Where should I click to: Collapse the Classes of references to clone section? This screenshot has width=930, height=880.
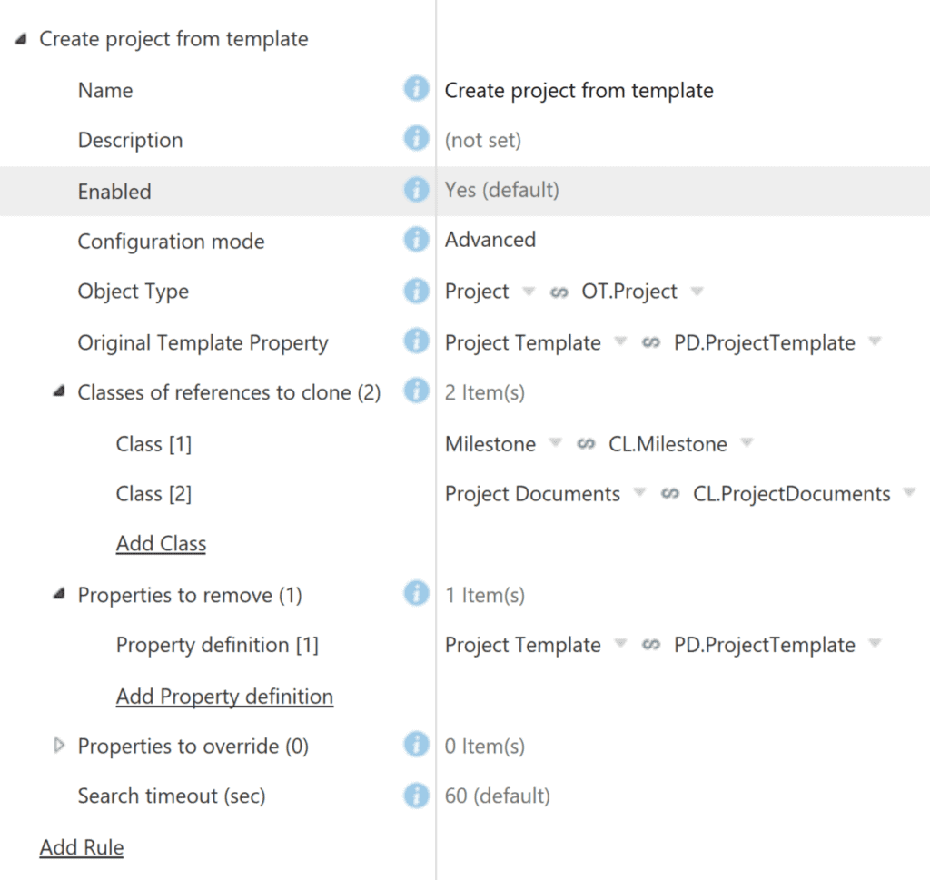point(59,391)
